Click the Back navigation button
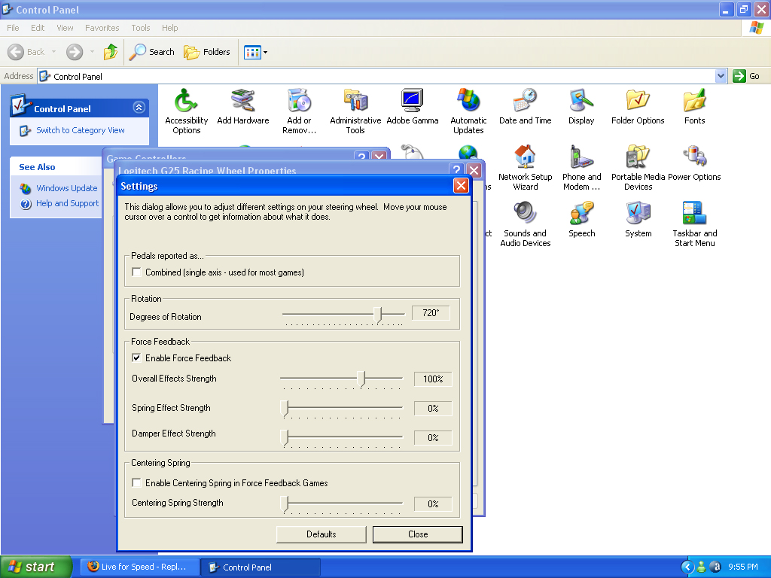Screen dimensions: 771x578 (26, 52)
